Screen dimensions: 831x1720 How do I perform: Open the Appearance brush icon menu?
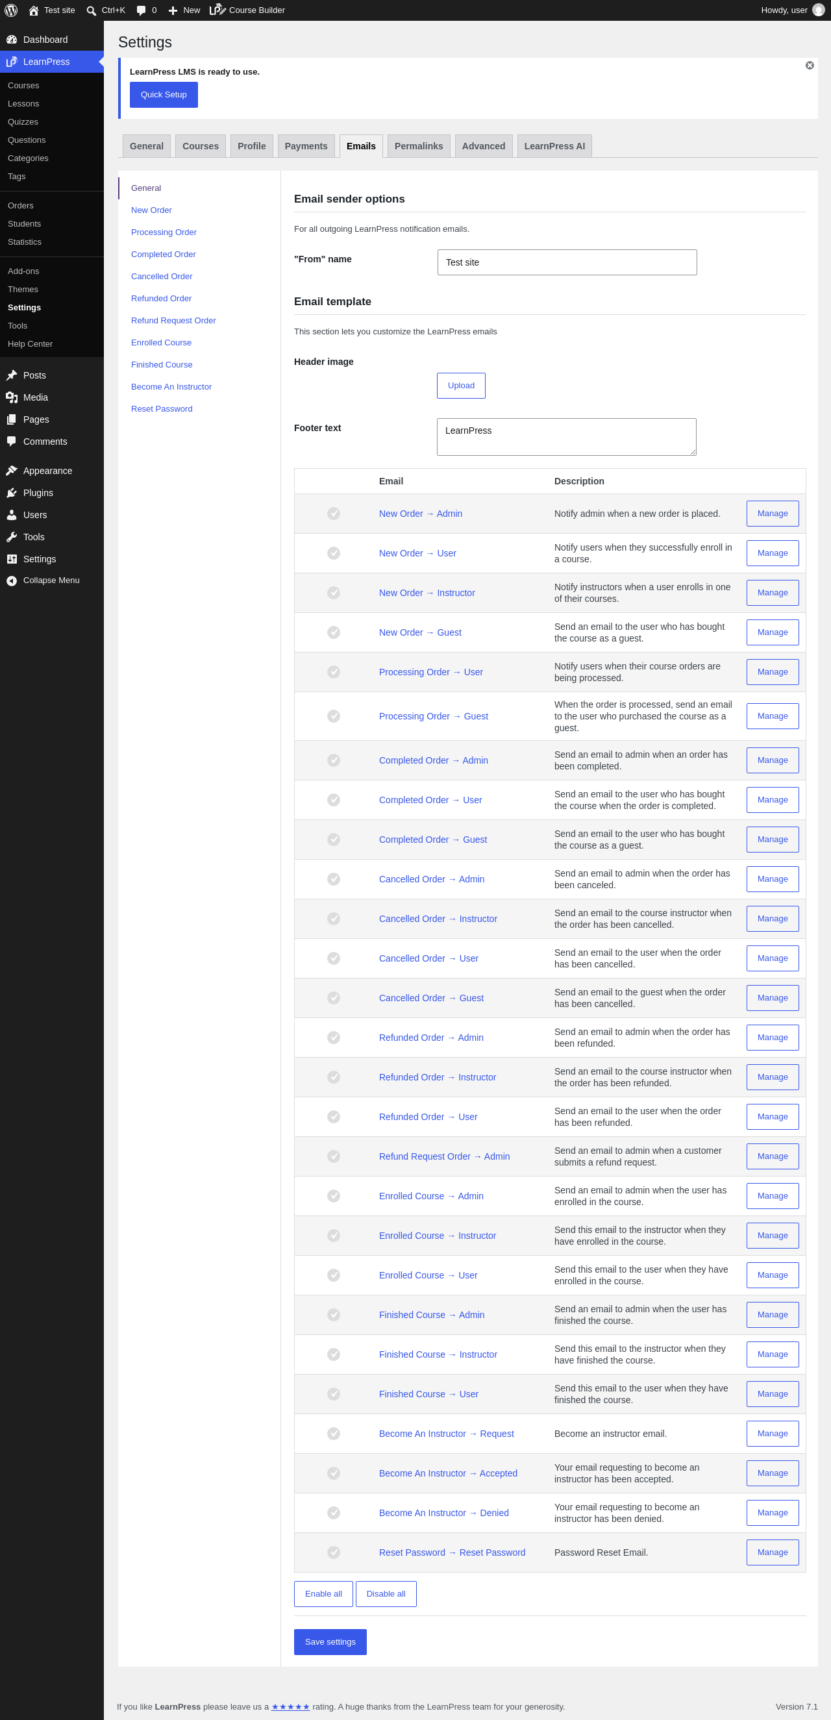[11, 471]
